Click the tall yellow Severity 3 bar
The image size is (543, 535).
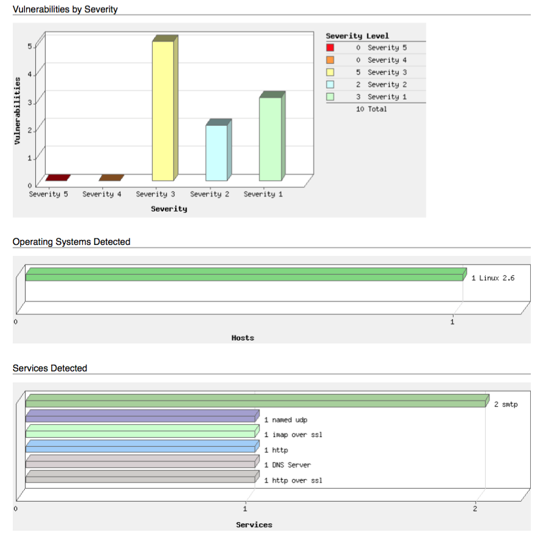165,108
